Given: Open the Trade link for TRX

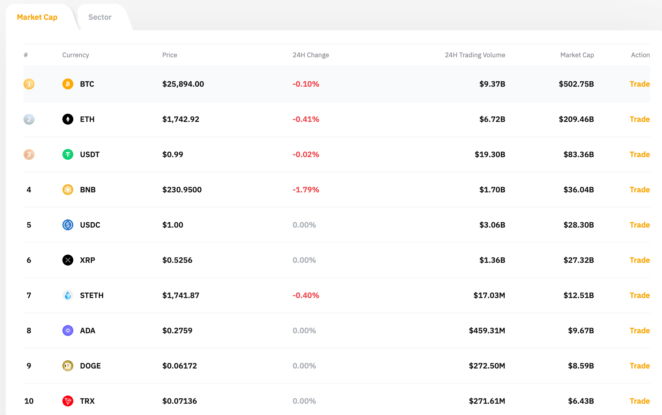Looking at the screenshot, I should (640, 401).
